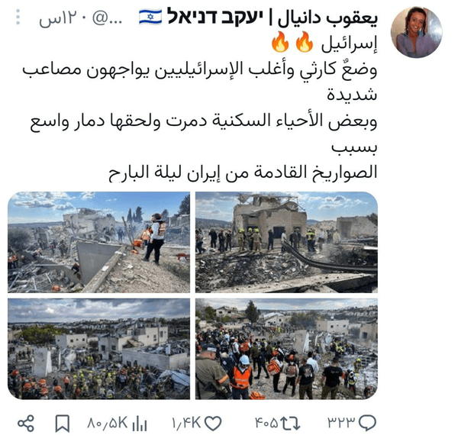Open the reply count number
This screenshot has width=458, height=445.
[341, 423]
